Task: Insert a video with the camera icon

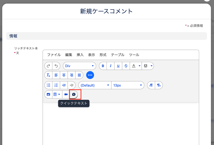Action: tap(66, 94)
